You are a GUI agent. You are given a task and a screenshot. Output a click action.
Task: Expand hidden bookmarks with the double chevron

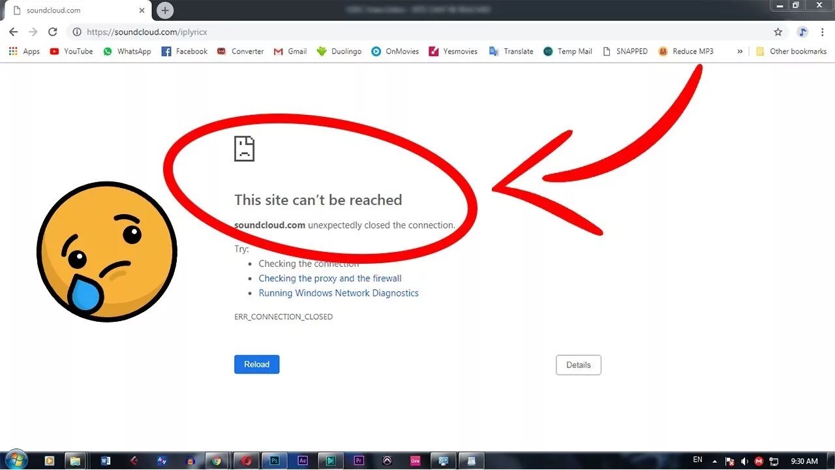tap(740, 52)
